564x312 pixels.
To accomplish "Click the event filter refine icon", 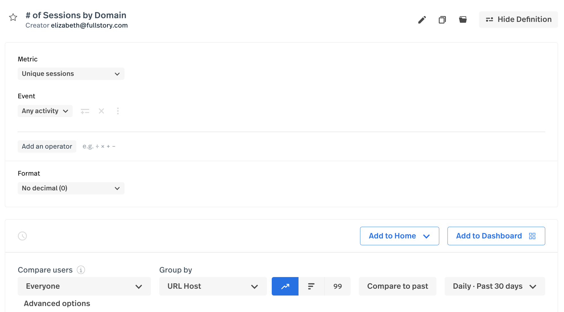I will (x=85, y=111).
